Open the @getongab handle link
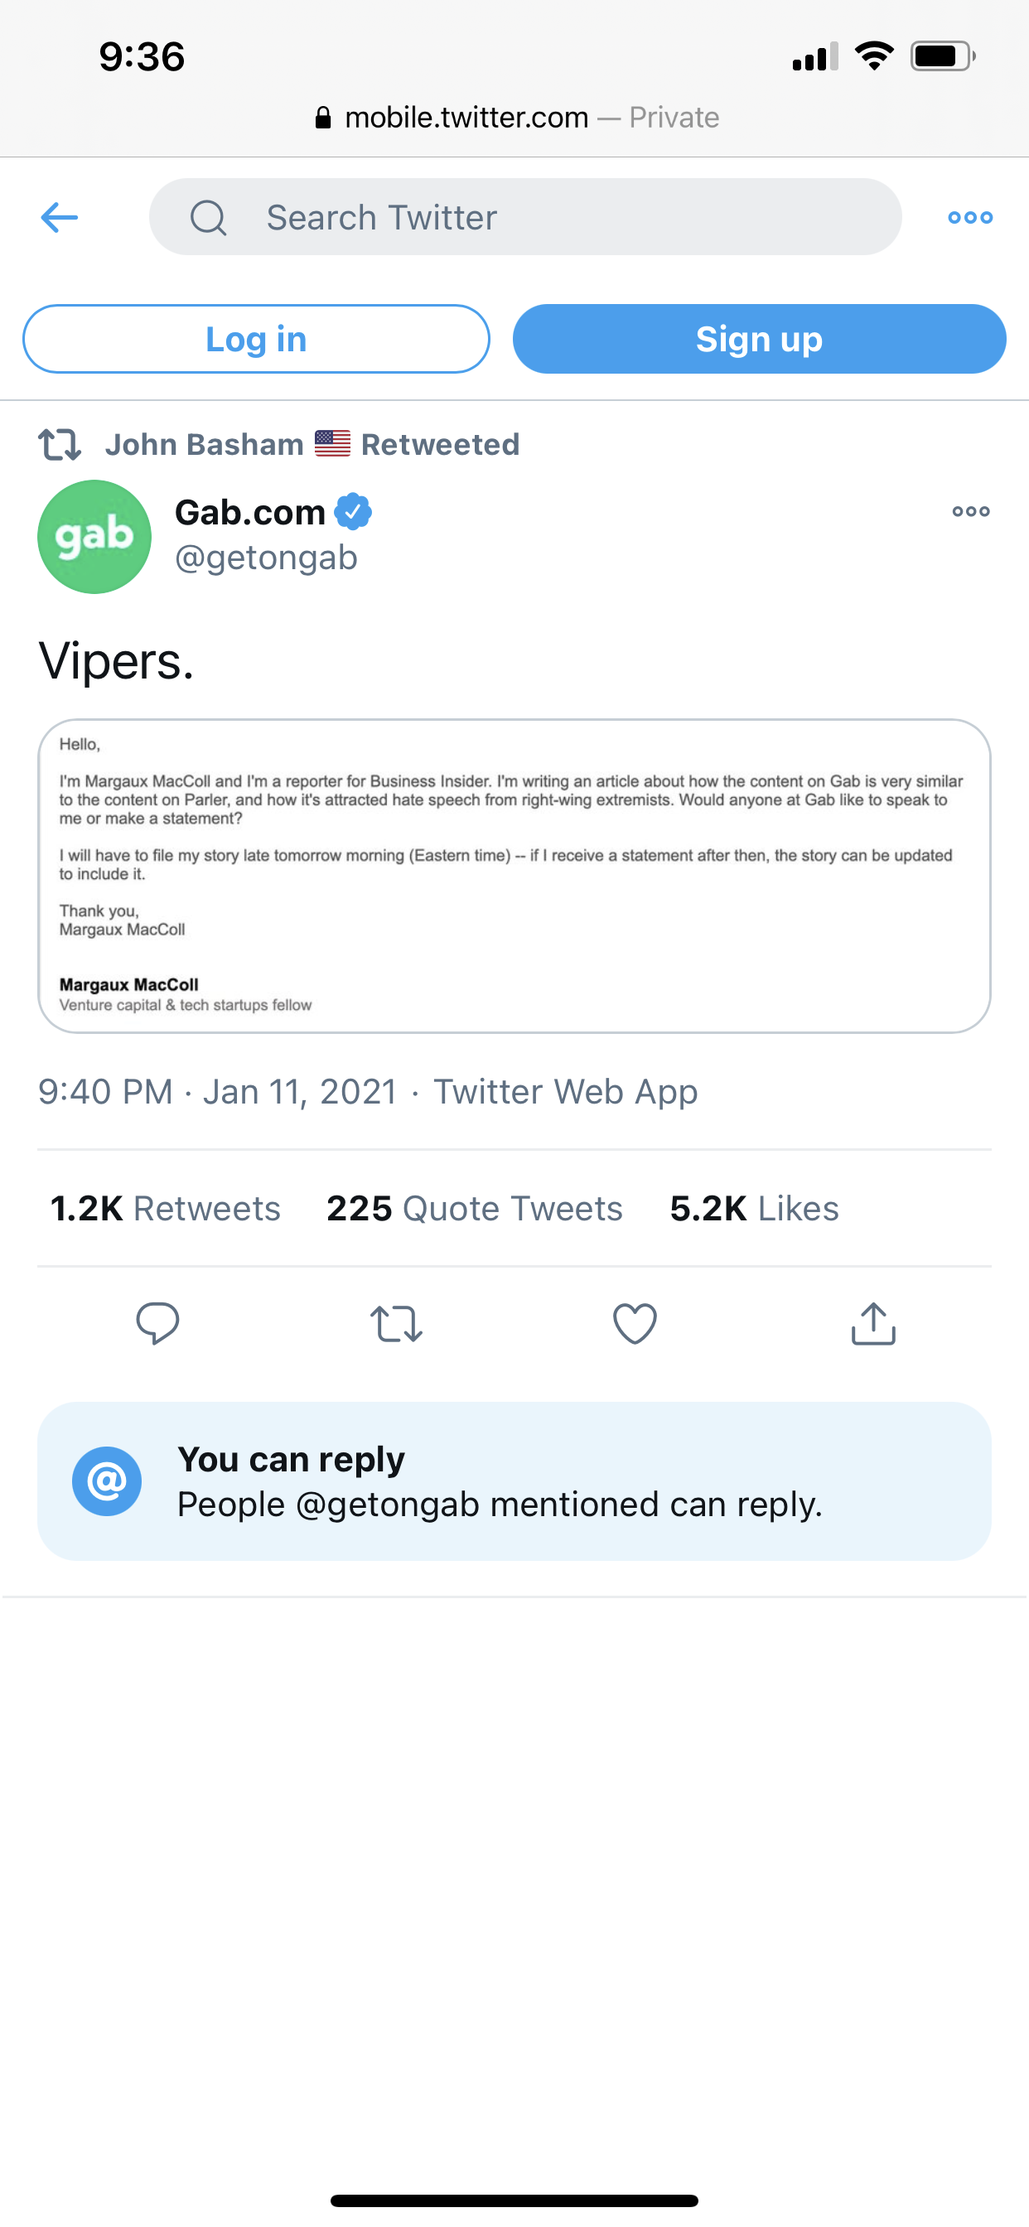The width and height of the screenshot is (1029, 2227). 266,558
